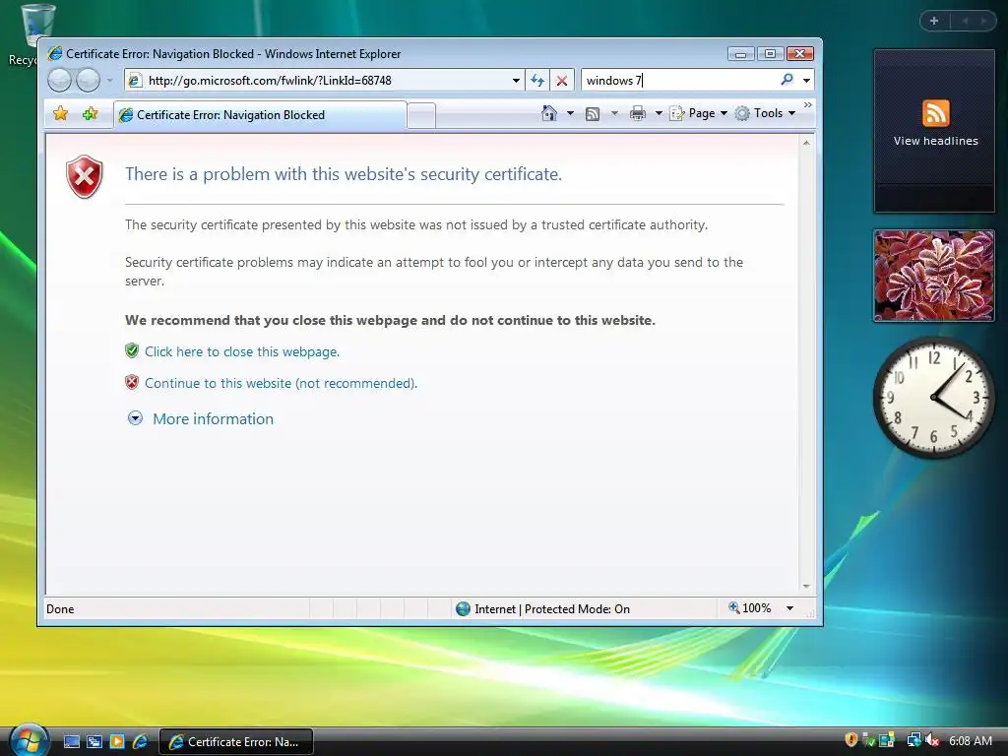Open the search provider dropdown arrow
The image size is (1008, 756).
coord(806,81)
